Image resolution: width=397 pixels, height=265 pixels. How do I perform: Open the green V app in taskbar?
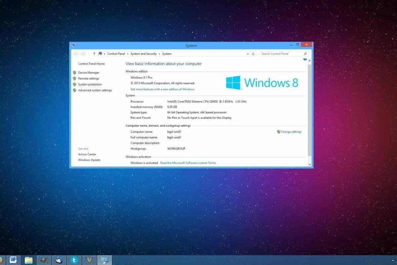click(89, 260)
